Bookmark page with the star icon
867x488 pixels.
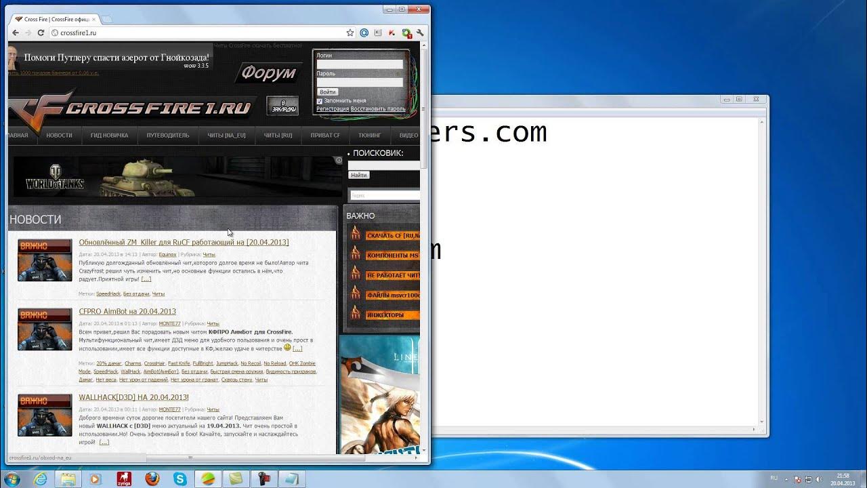point(350,33)
